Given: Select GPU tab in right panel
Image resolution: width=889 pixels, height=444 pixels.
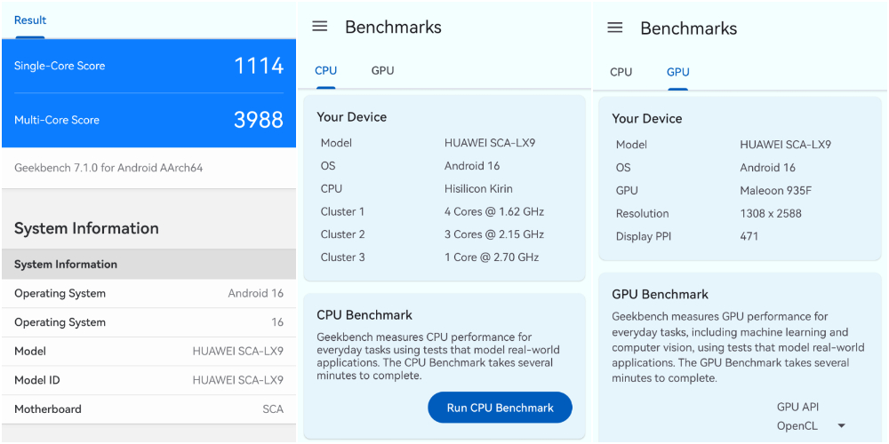Looking at the screenshot, I should 678,72.
